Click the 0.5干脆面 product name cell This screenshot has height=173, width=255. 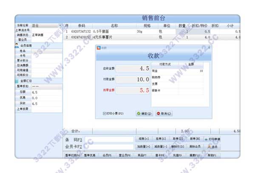point(101,31)
